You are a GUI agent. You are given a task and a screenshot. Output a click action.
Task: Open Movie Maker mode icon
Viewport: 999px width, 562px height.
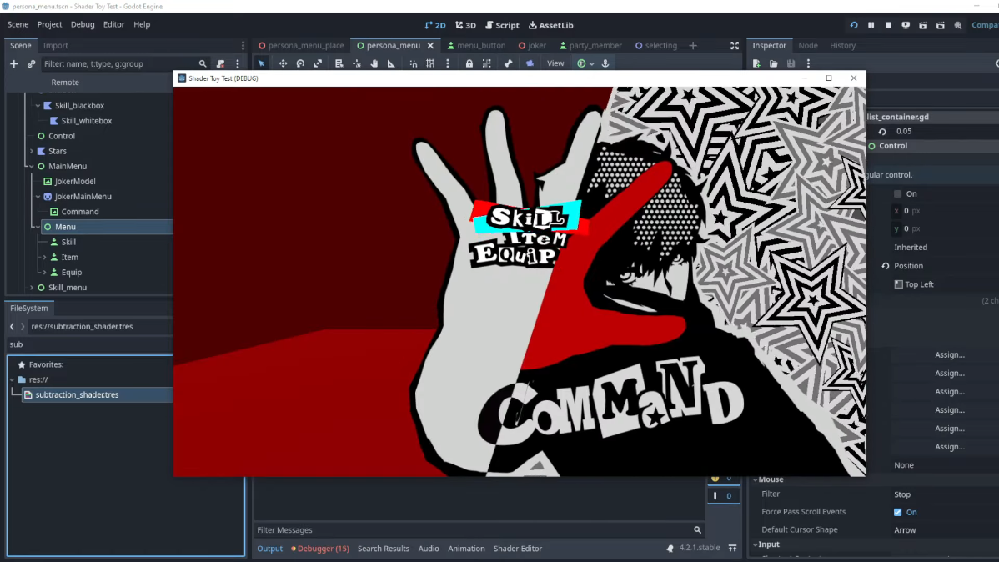click(957, 25)
